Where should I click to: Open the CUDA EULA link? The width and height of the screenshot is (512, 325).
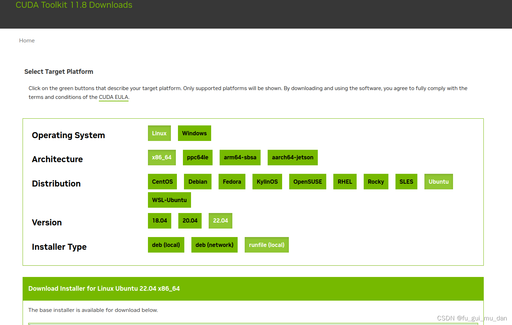114,97
